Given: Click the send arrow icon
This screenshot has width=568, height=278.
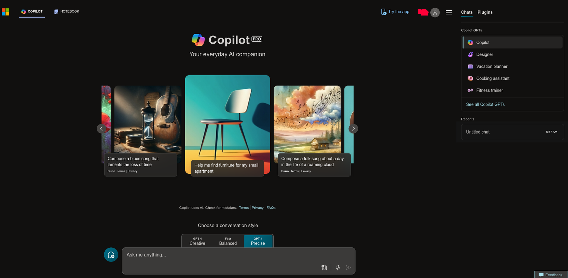Looking at the screenshot, I should coord(348,267).
